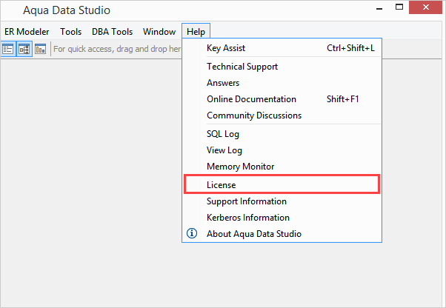Launch Online Documentation
Image resolution: width=446 pixels, height=308 pixels.
coord(251,99)
